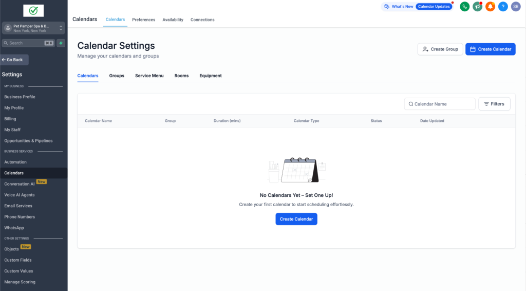Open Conversation AI settings
This screenshot has height=291, width=526.
pos(20,184)
